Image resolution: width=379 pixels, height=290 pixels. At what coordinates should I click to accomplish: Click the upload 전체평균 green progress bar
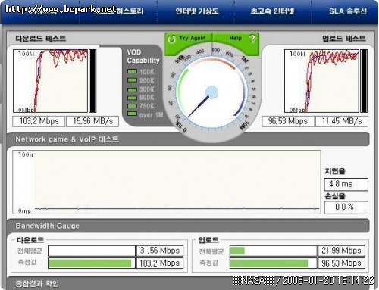tap(237, 251)
